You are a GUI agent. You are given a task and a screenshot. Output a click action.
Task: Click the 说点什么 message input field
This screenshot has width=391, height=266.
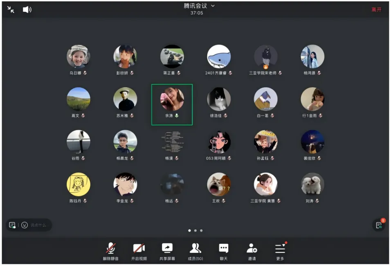40,225
